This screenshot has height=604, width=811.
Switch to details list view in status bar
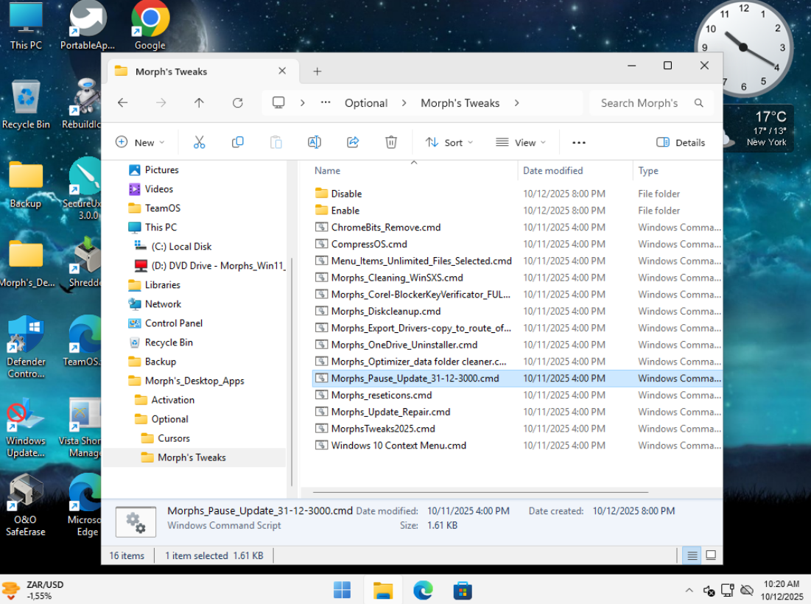pos(692,555)
